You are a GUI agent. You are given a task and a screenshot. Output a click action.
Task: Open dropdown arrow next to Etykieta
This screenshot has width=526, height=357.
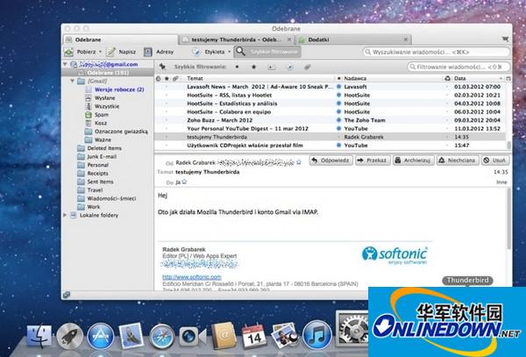(x=230, y=52)
